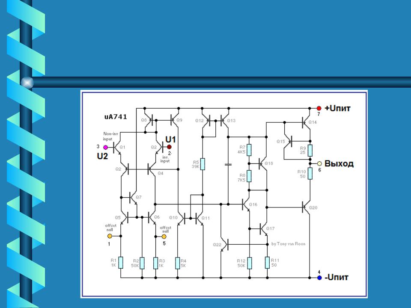This screenshot has width=411, height=308.
Task: Click the Q9 transistor label
Action: (179, 120)
